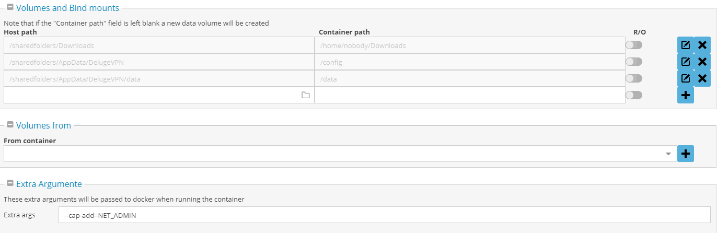Edit the /sharedfolders/Downloads bind mount row
Screen dimensions: 717x233
(686, 45)
